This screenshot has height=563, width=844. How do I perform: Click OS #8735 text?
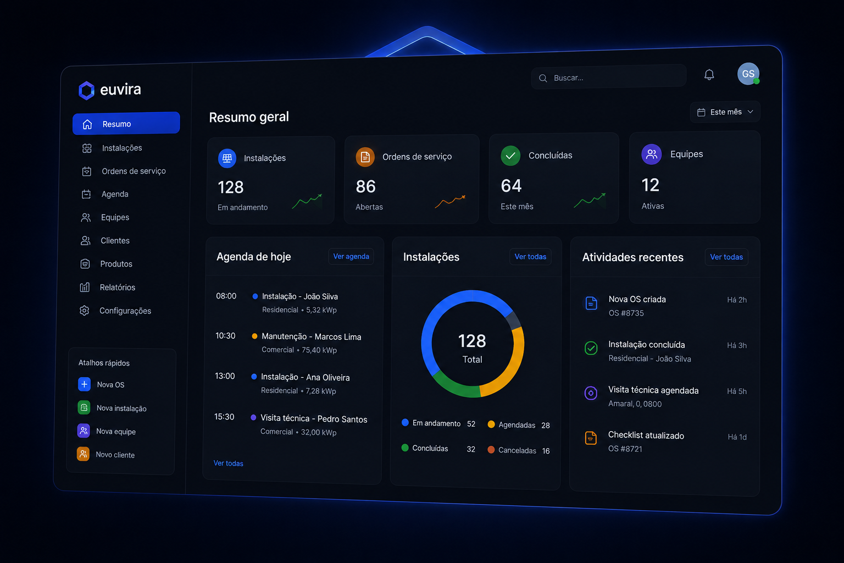tap(626, 313)
